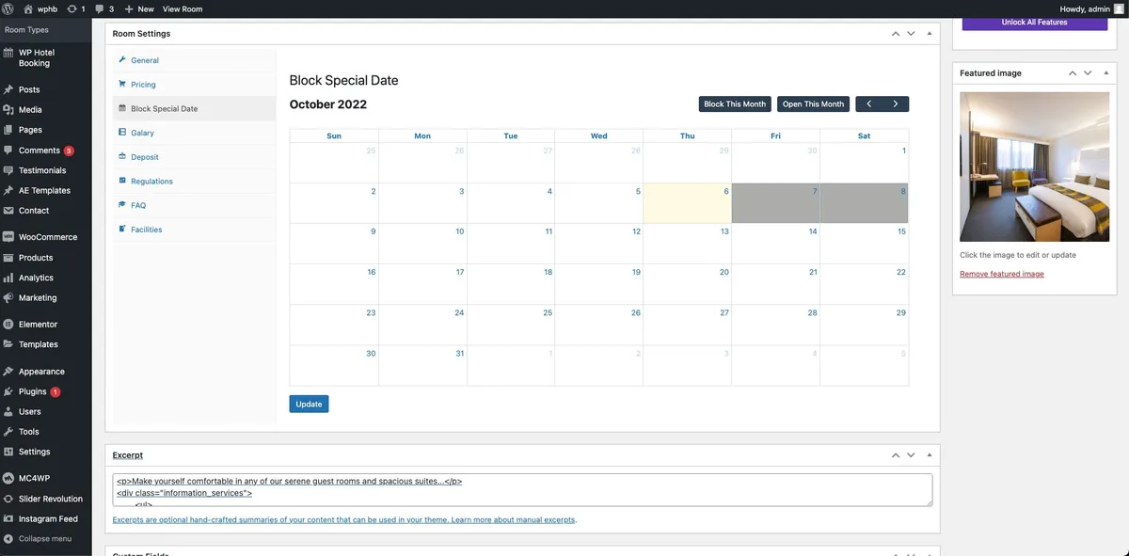Click the WordPress logo icon

pyautogui.click(x=9, y=8)
